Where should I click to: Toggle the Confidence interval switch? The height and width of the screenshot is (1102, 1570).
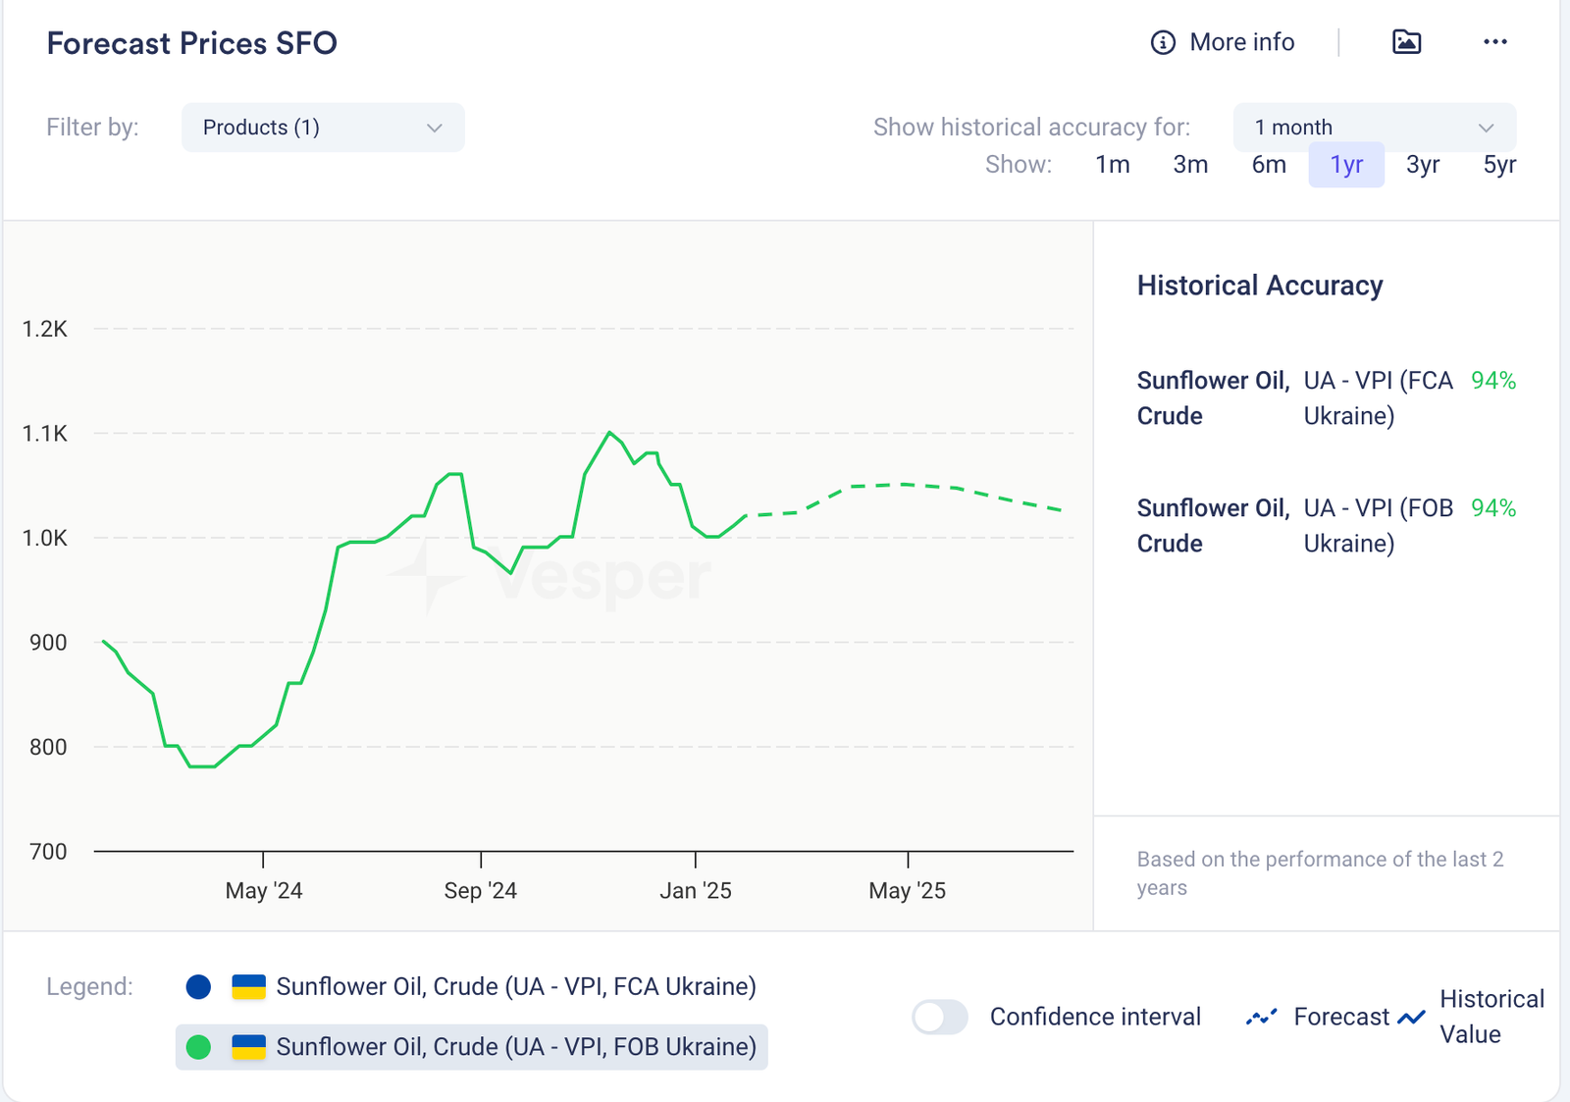(x=939, y=1017)
